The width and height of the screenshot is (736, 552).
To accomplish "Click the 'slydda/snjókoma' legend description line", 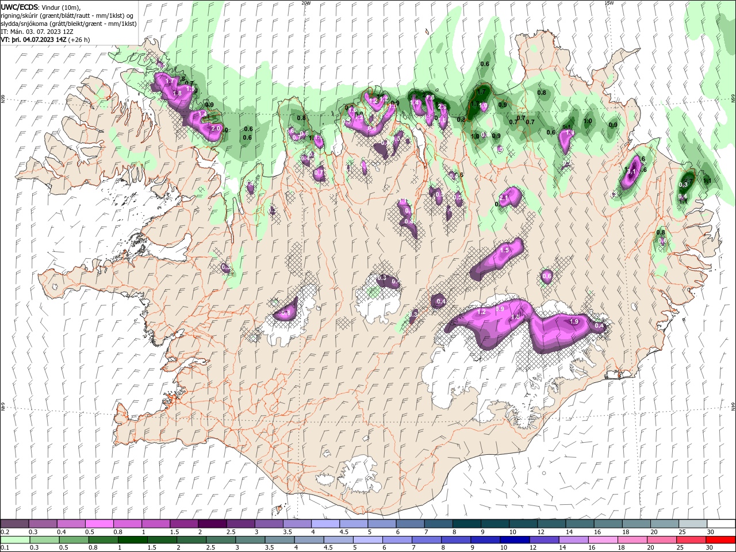I will (x=67, y=24).
